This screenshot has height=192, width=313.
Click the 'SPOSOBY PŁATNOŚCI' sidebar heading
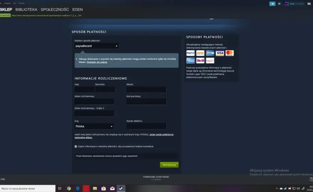(x=205, y=37)
